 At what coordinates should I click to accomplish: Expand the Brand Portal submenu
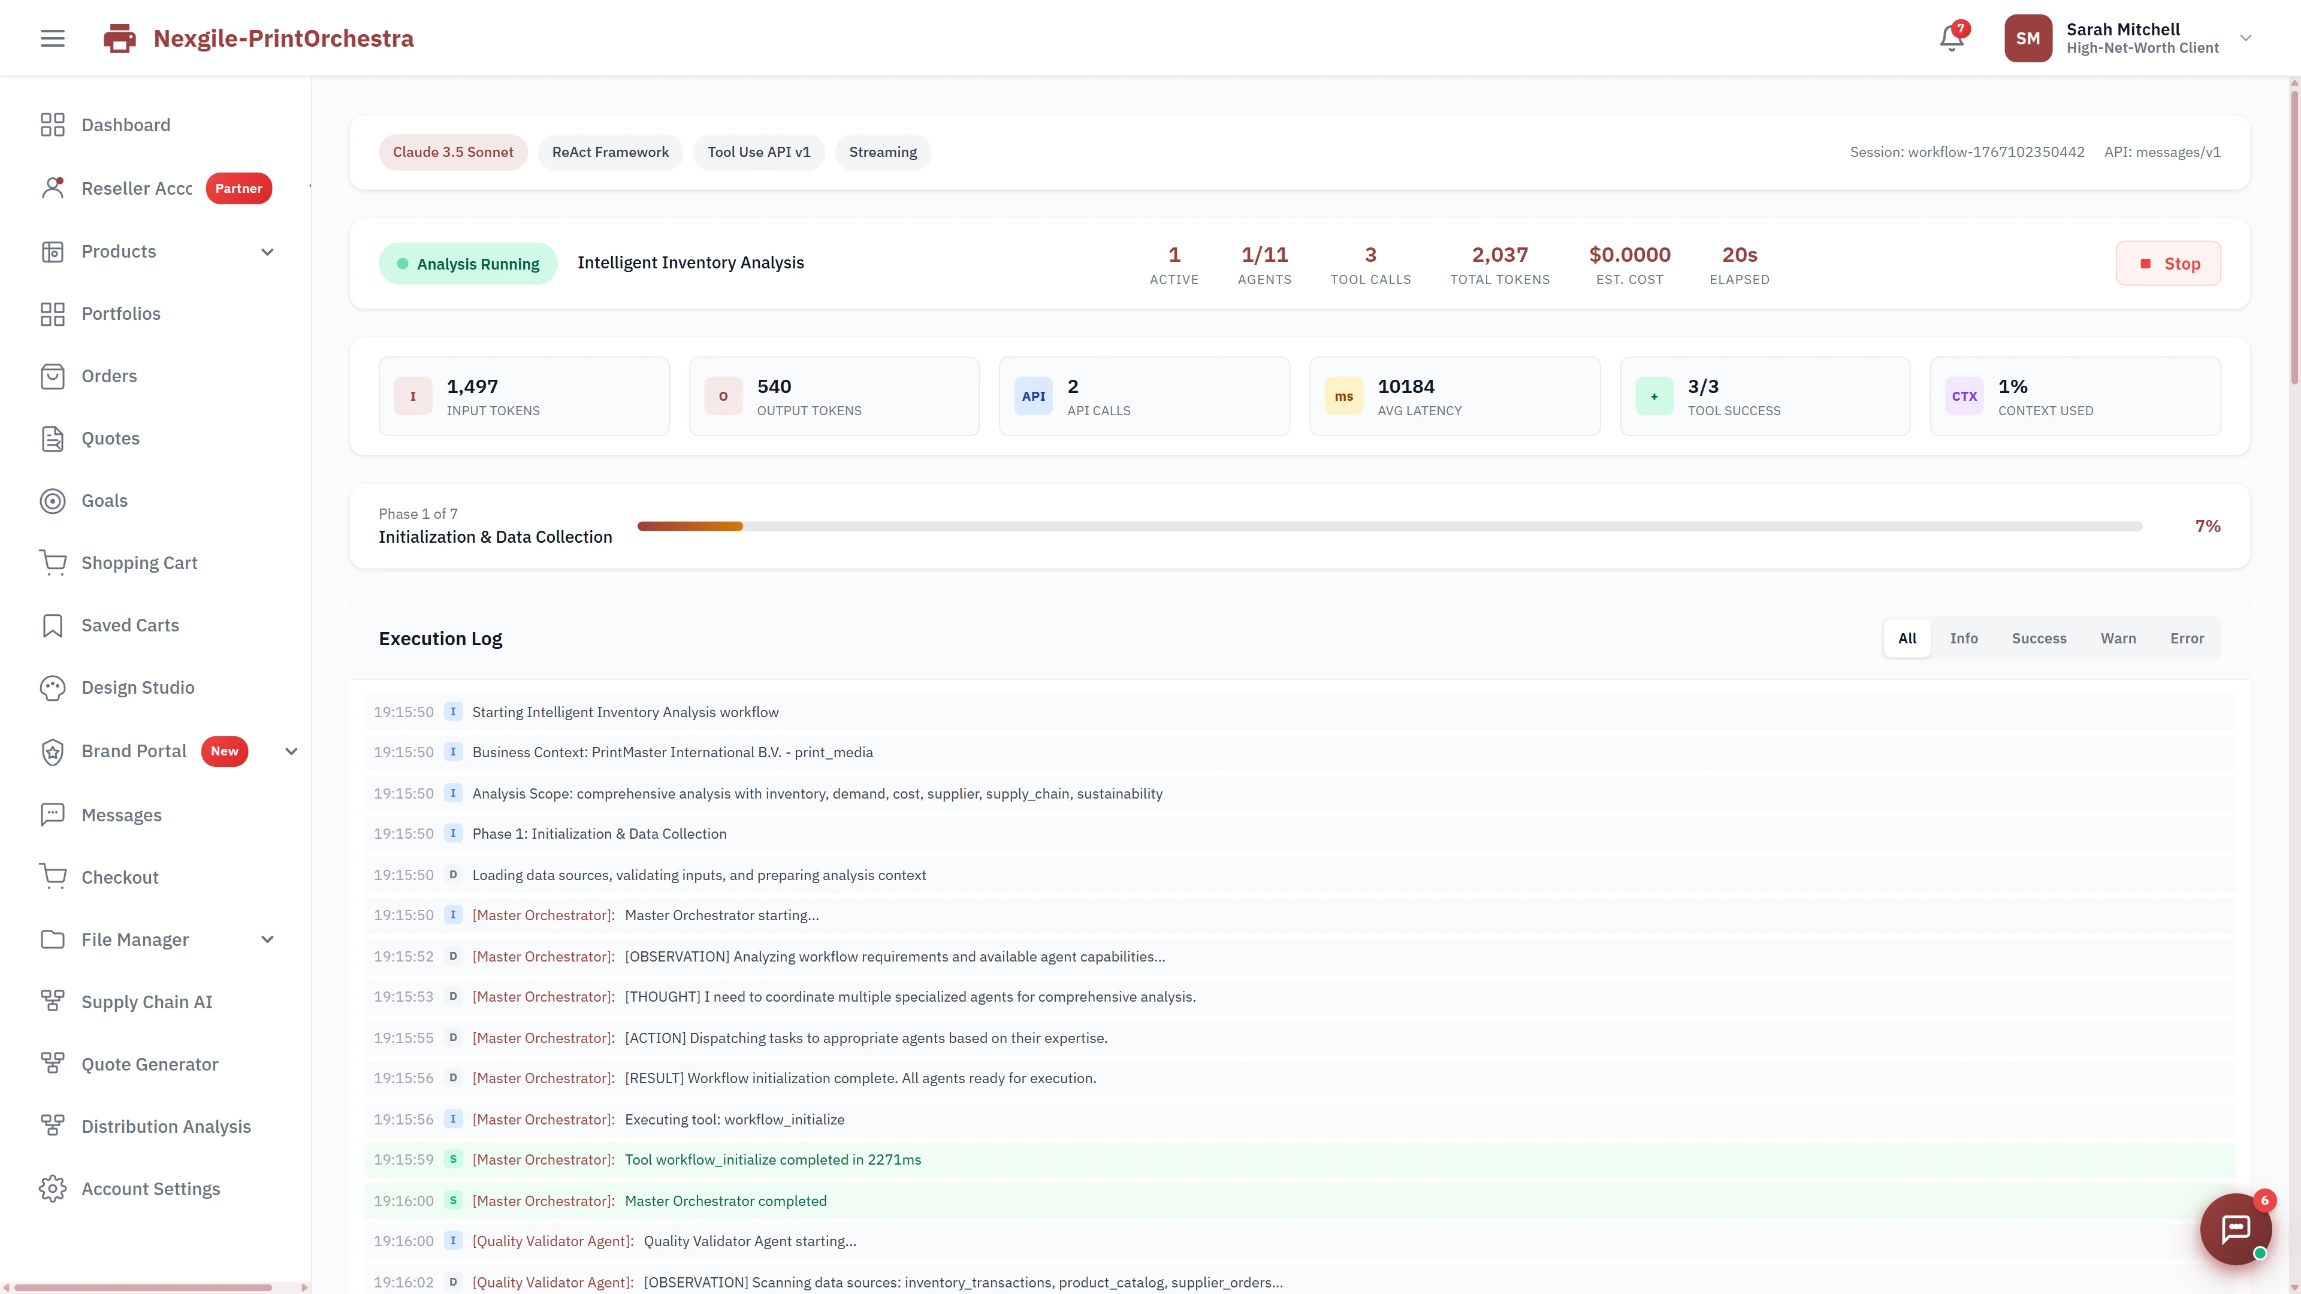[290, 751]
